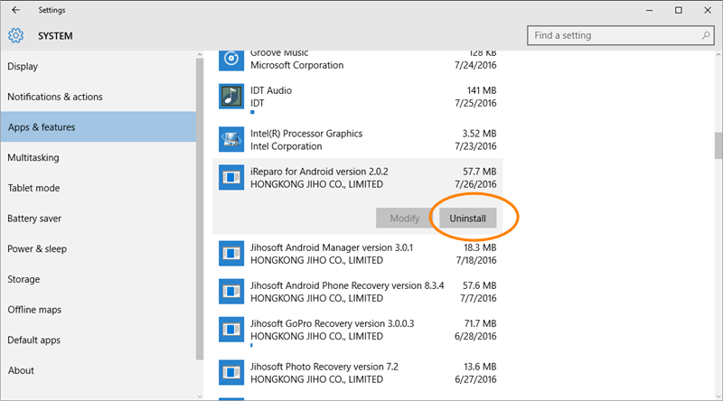Select Apps & features in sidebar

[99, 126]
